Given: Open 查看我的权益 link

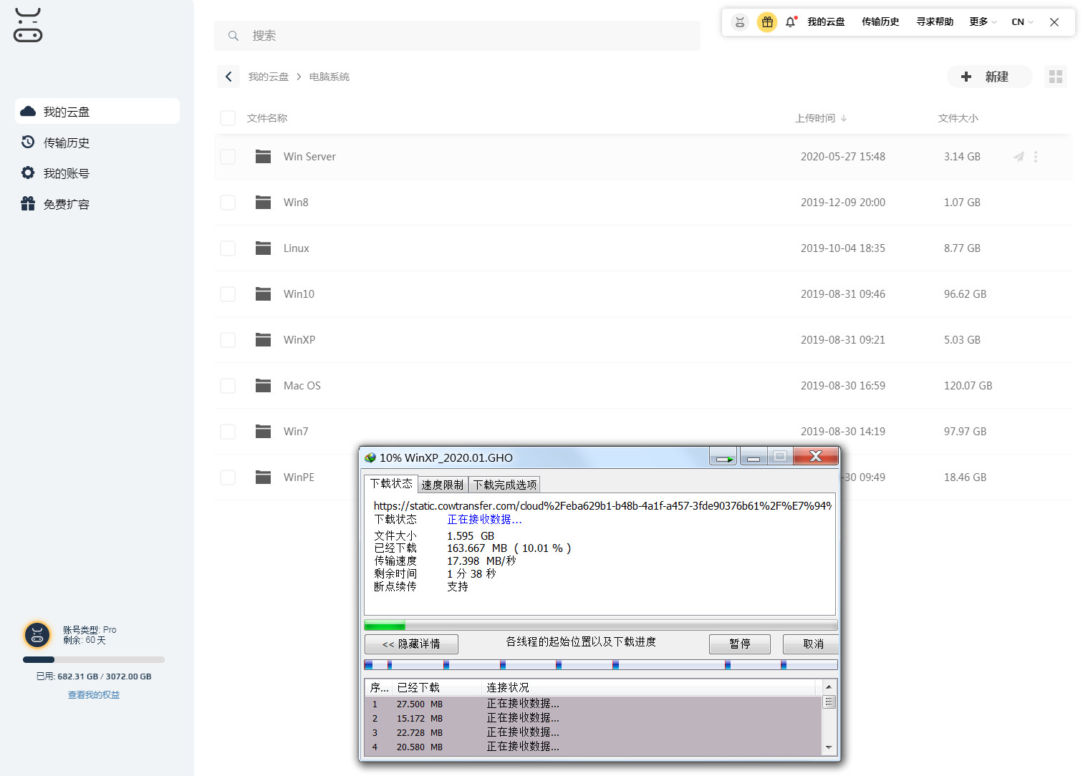Looking at the screenshot, I should tap(94, 695).
